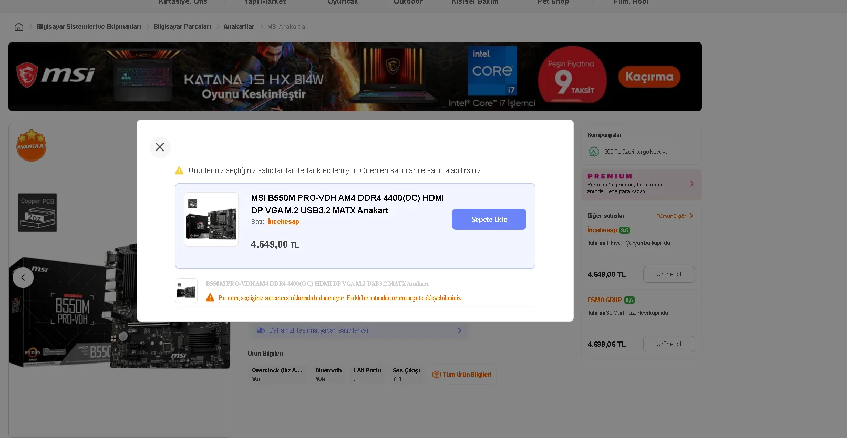
Task: Click the 9,5 rating badge beside ESMA GRUP
Action: click(629, 300)
